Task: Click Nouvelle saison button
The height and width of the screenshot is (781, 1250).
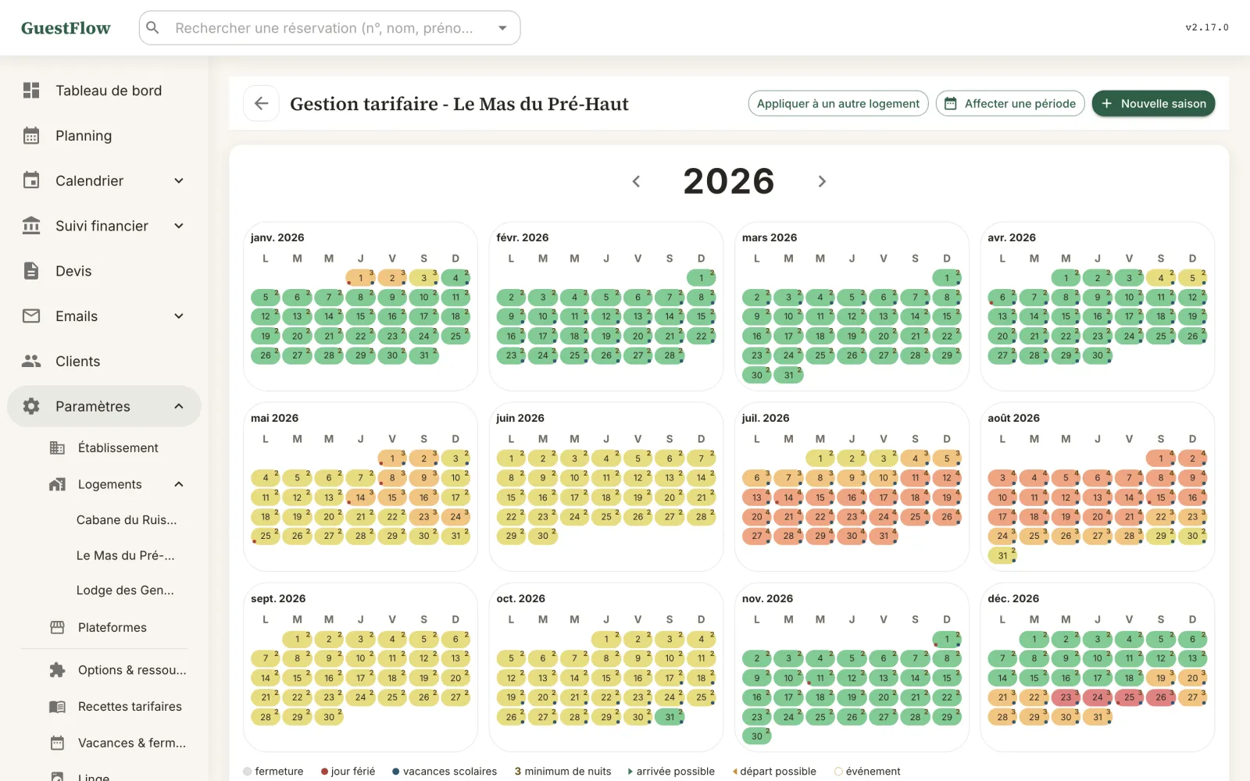Action: 1153,103
